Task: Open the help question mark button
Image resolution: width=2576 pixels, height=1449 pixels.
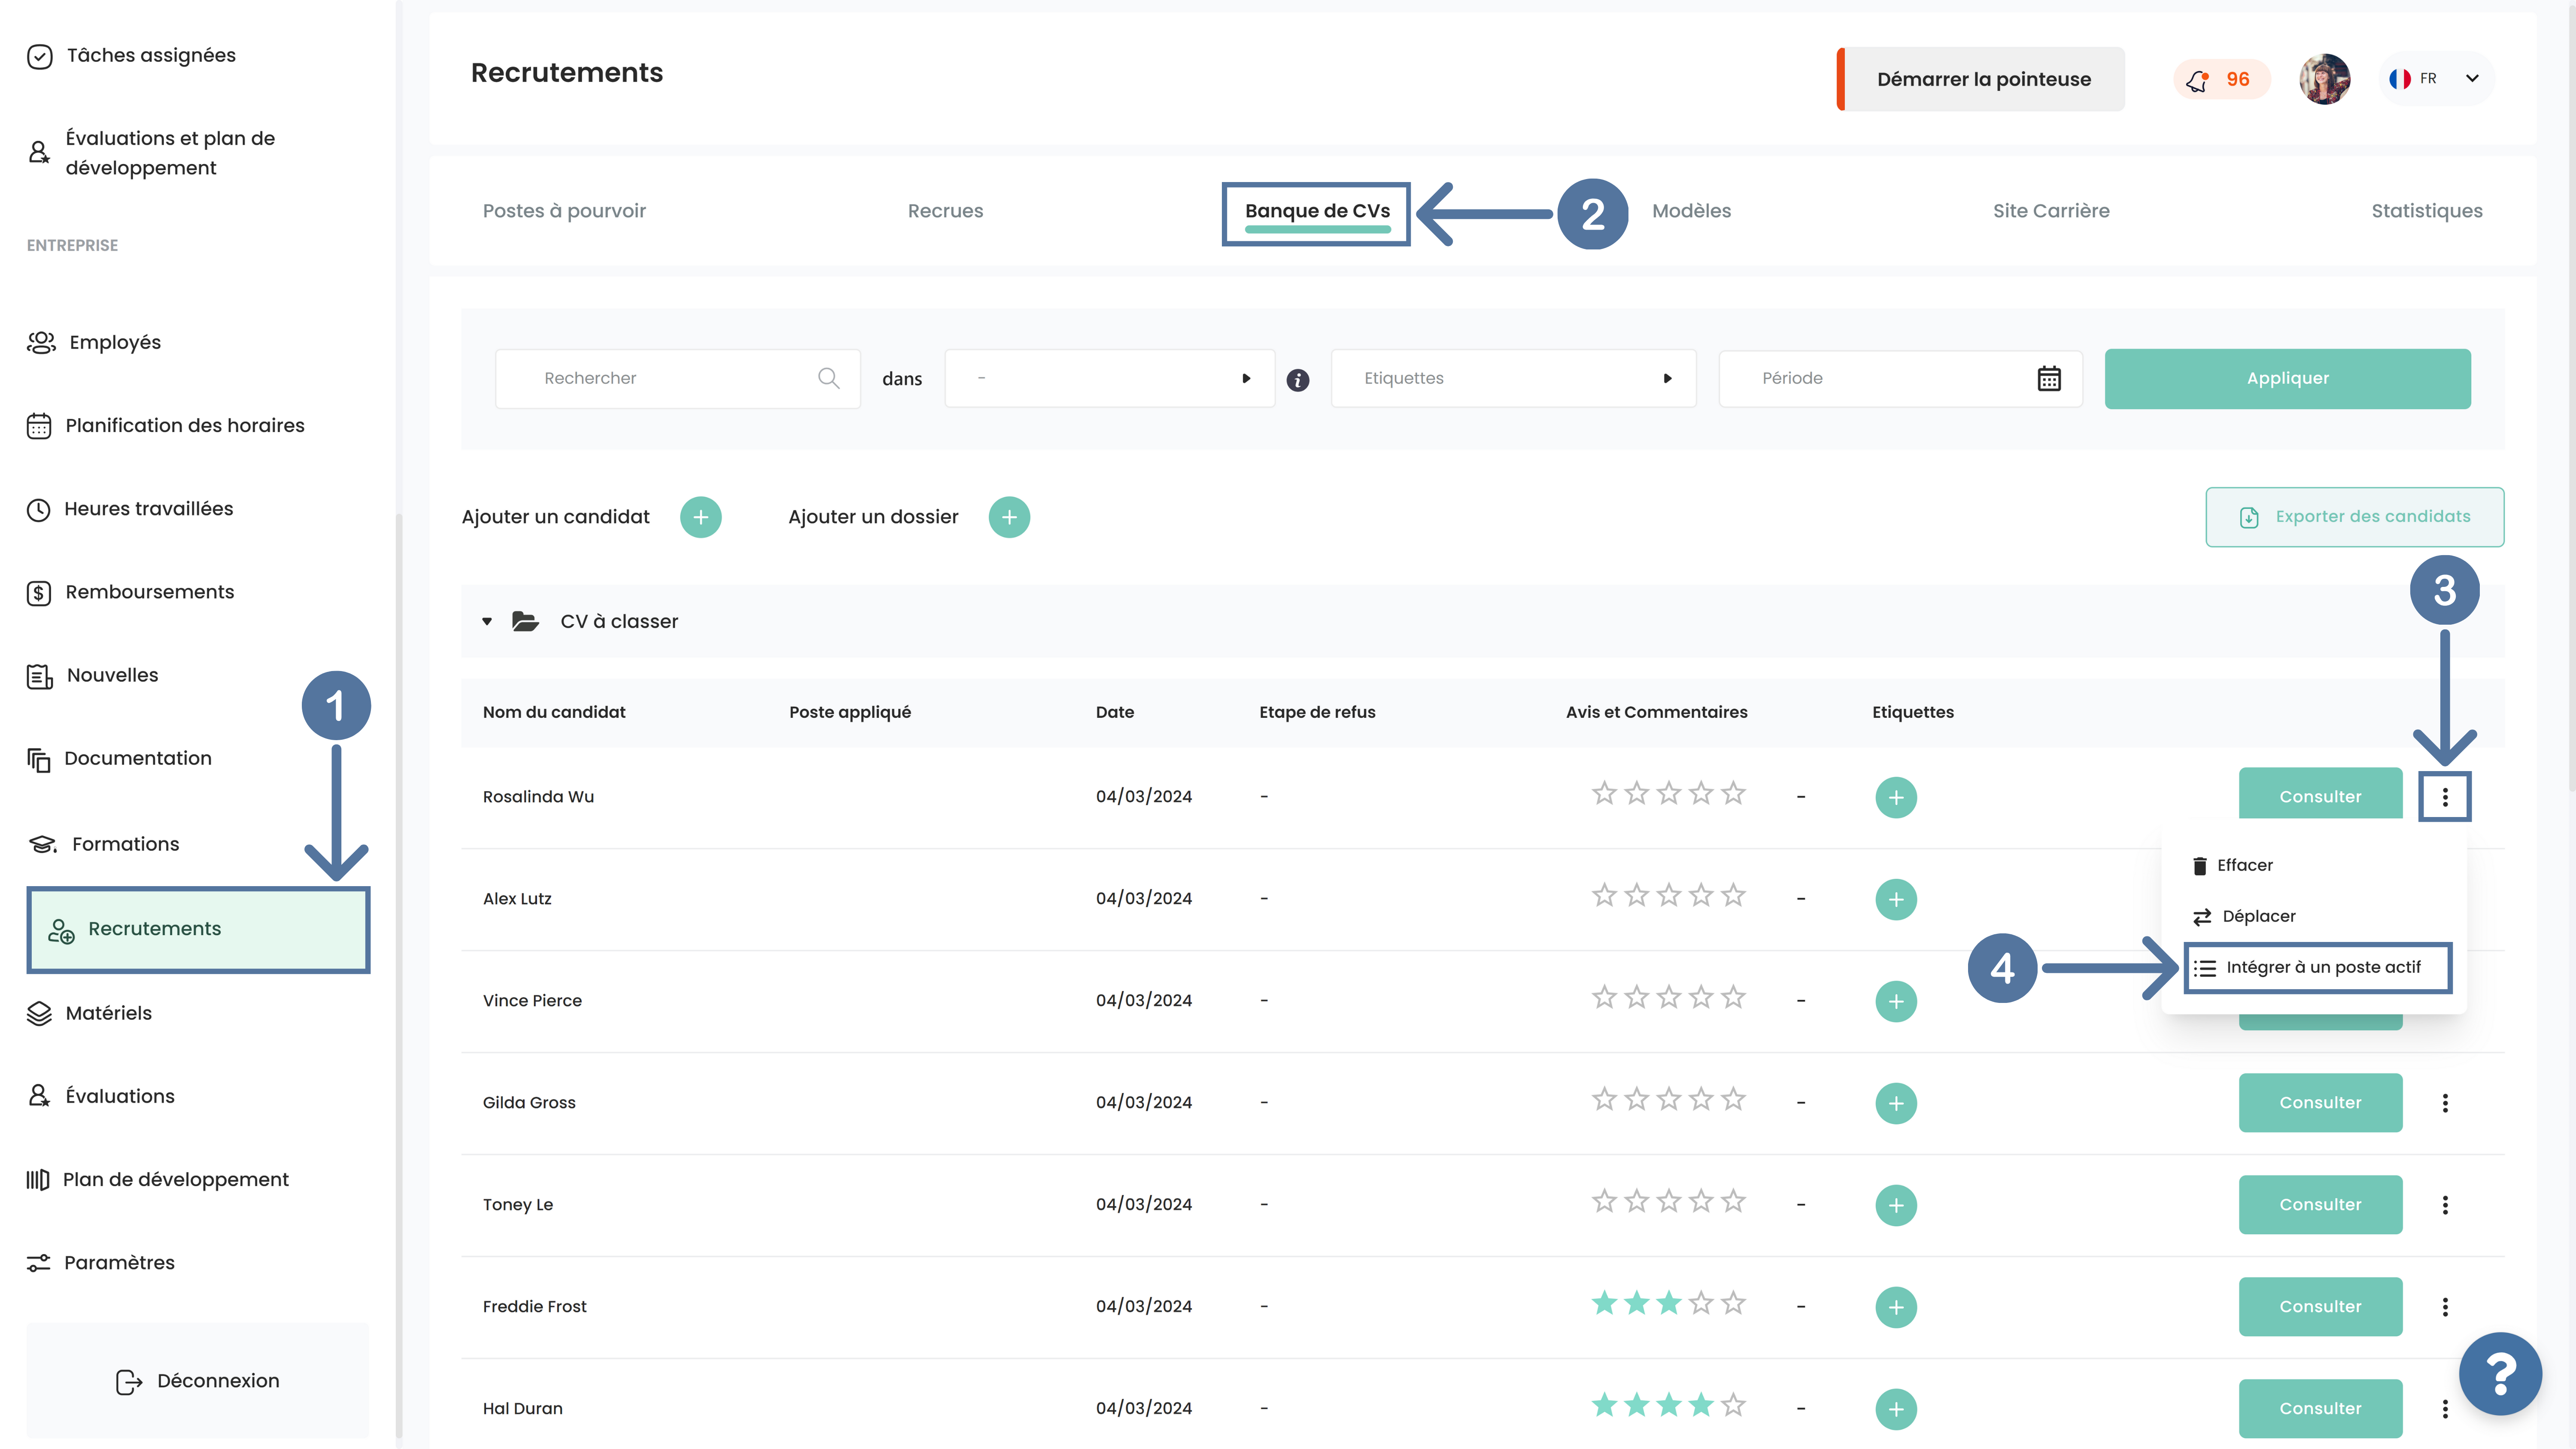Action: [2500, 1374]
